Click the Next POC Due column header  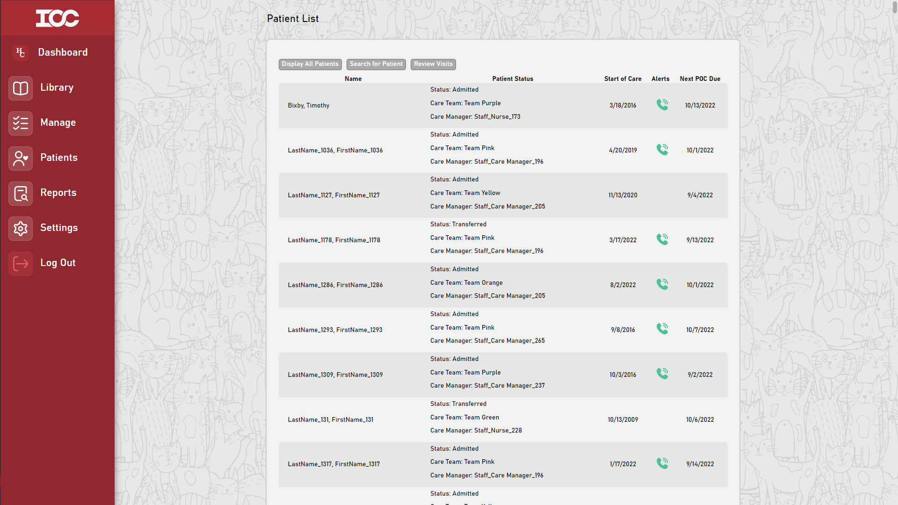[700, 79]
